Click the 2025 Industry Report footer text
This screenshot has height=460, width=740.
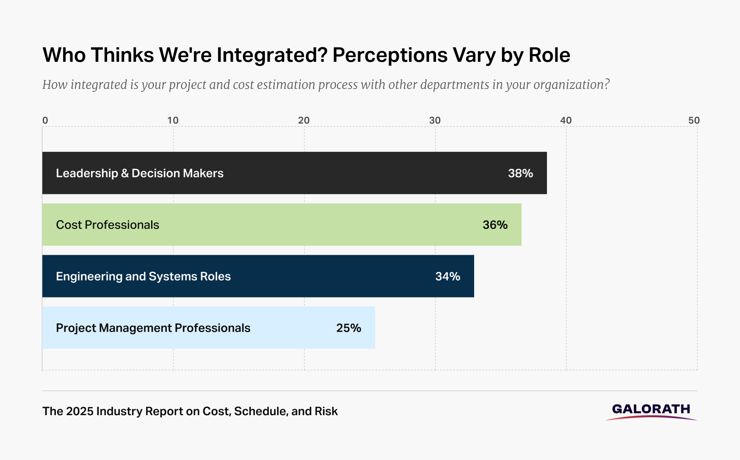tap(190, 411)
